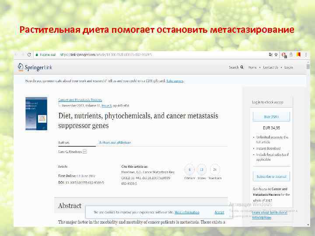Click the DOI text 10.1007/s10555-012-9369-5
This screenshot has height=236, width=315.
pyautogui.click(x=84, y=183)
